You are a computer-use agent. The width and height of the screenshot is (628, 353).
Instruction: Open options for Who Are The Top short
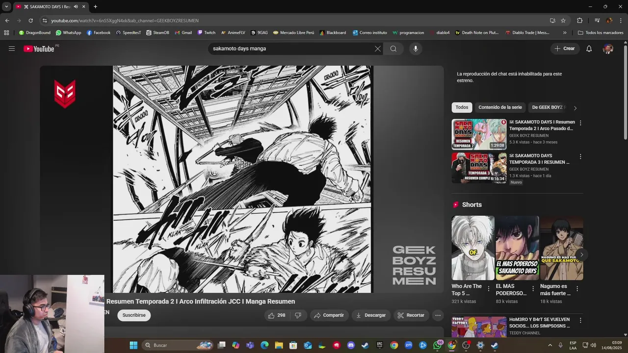point(489,289)
